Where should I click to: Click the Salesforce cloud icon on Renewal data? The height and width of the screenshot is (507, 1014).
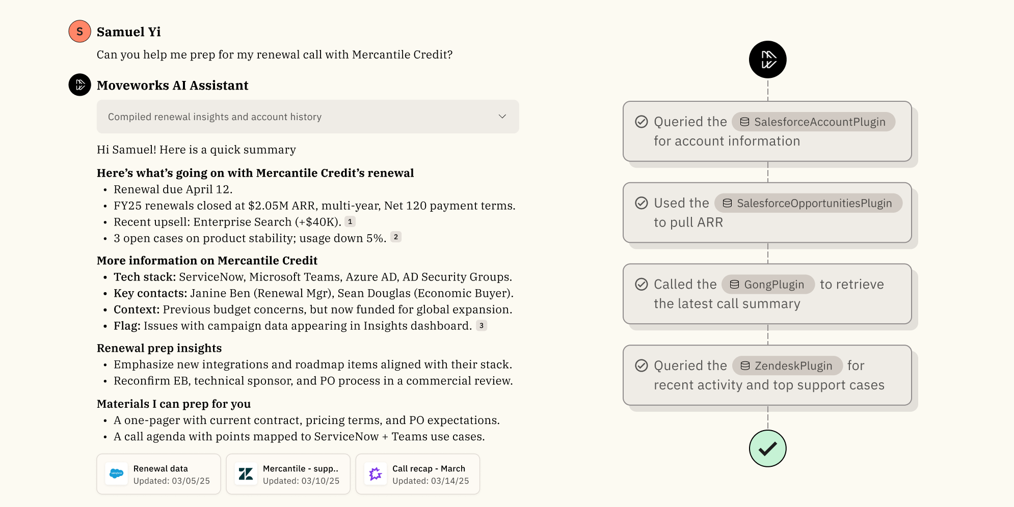point(117,474)
